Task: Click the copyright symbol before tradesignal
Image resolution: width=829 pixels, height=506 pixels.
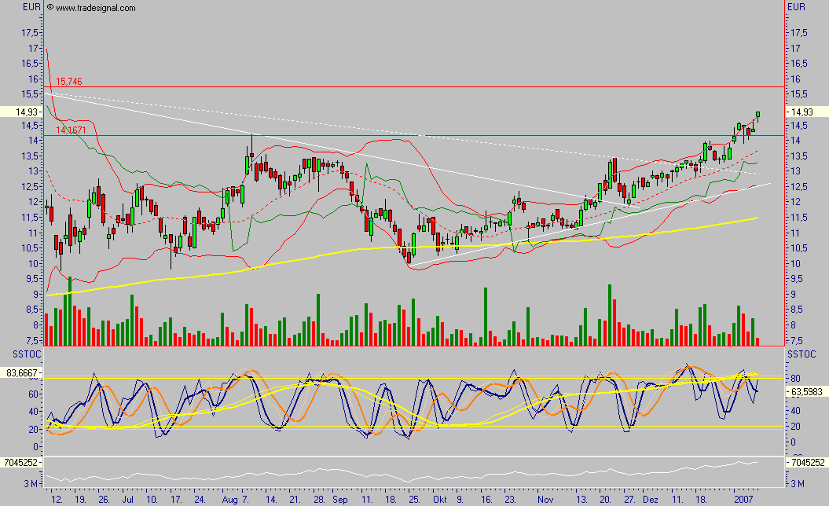Action: (50, 8)
